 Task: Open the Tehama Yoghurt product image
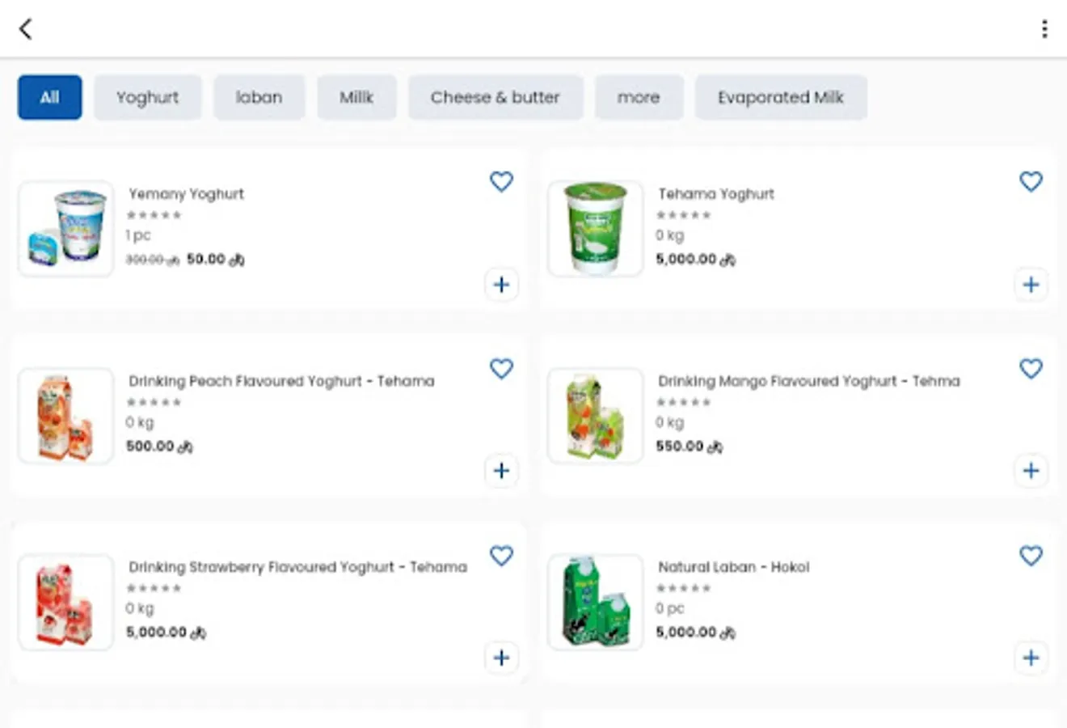point(595,229)
